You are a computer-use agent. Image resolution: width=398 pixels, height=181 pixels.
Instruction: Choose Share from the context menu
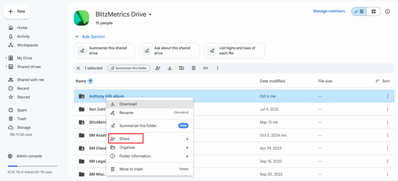point(125,139)
